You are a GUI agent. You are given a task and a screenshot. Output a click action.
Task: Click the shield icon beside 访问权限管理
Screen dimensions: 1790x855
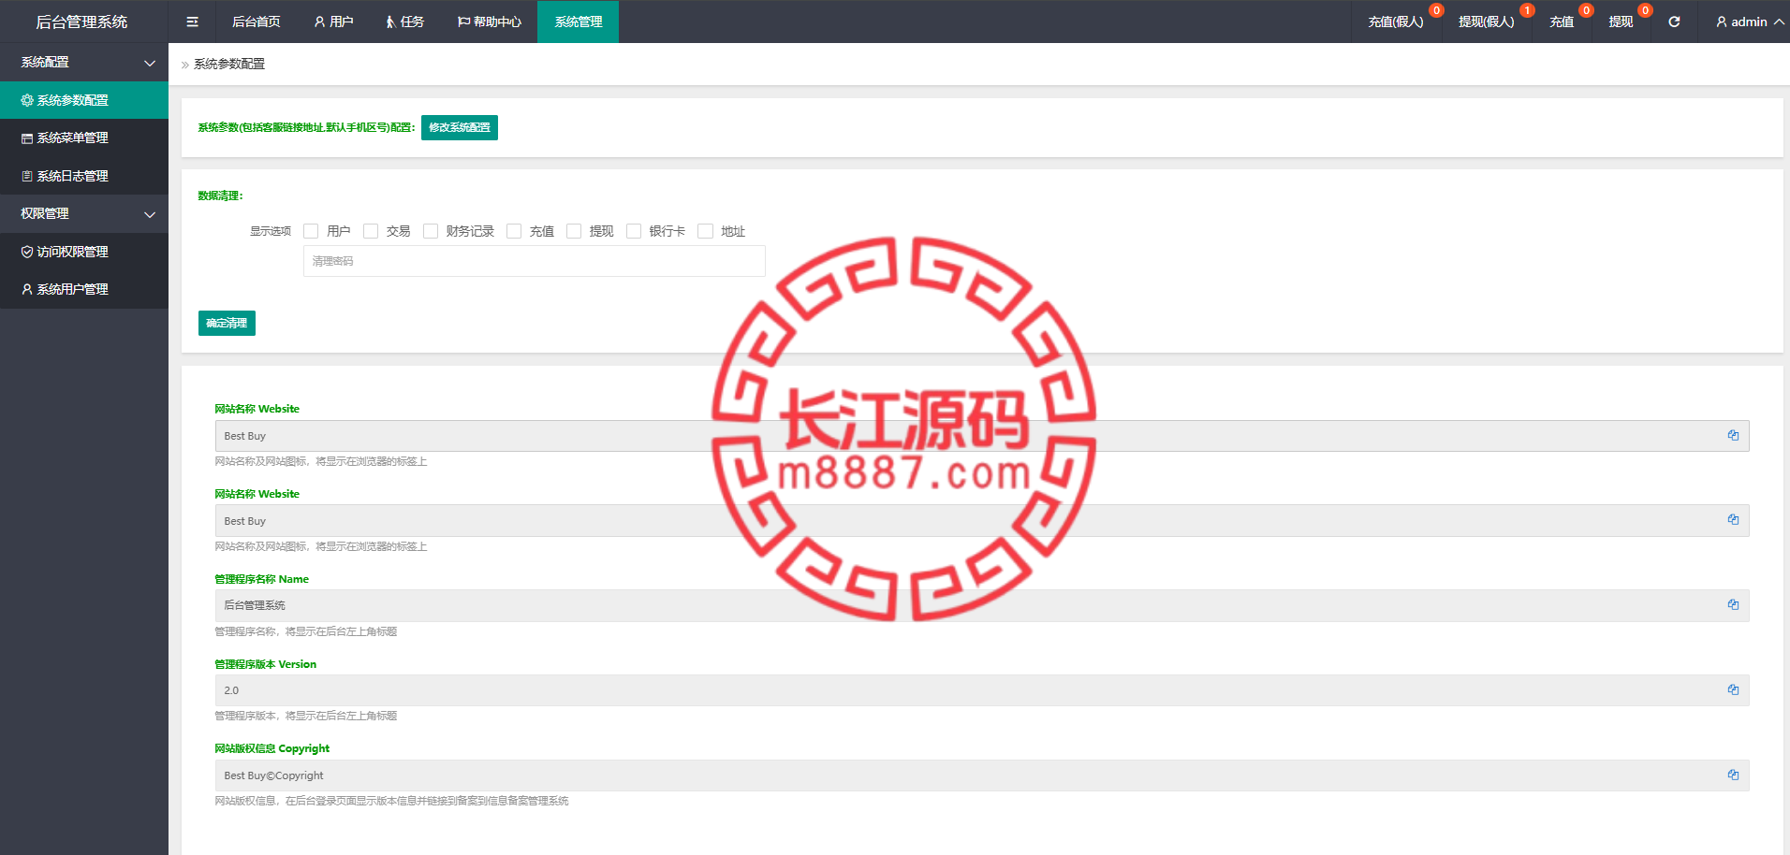27,252
